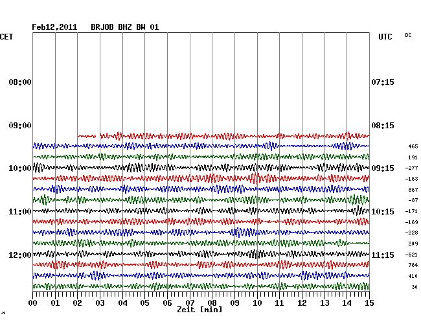This screenshot has width=421, height=320.
Task: Click minute tick label 13
Action: (x=324, y=303)
